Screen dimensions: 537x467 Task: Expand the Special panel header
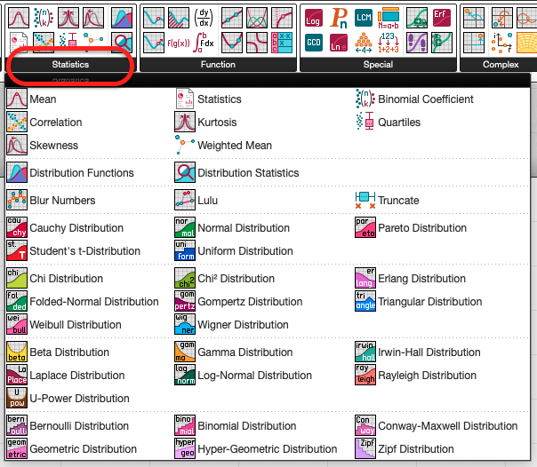(x=378, y=64)
